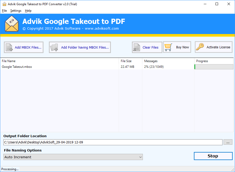Click the Clear Files label
Viewport: 235px width, 172px height.
(x=150, y=47)
